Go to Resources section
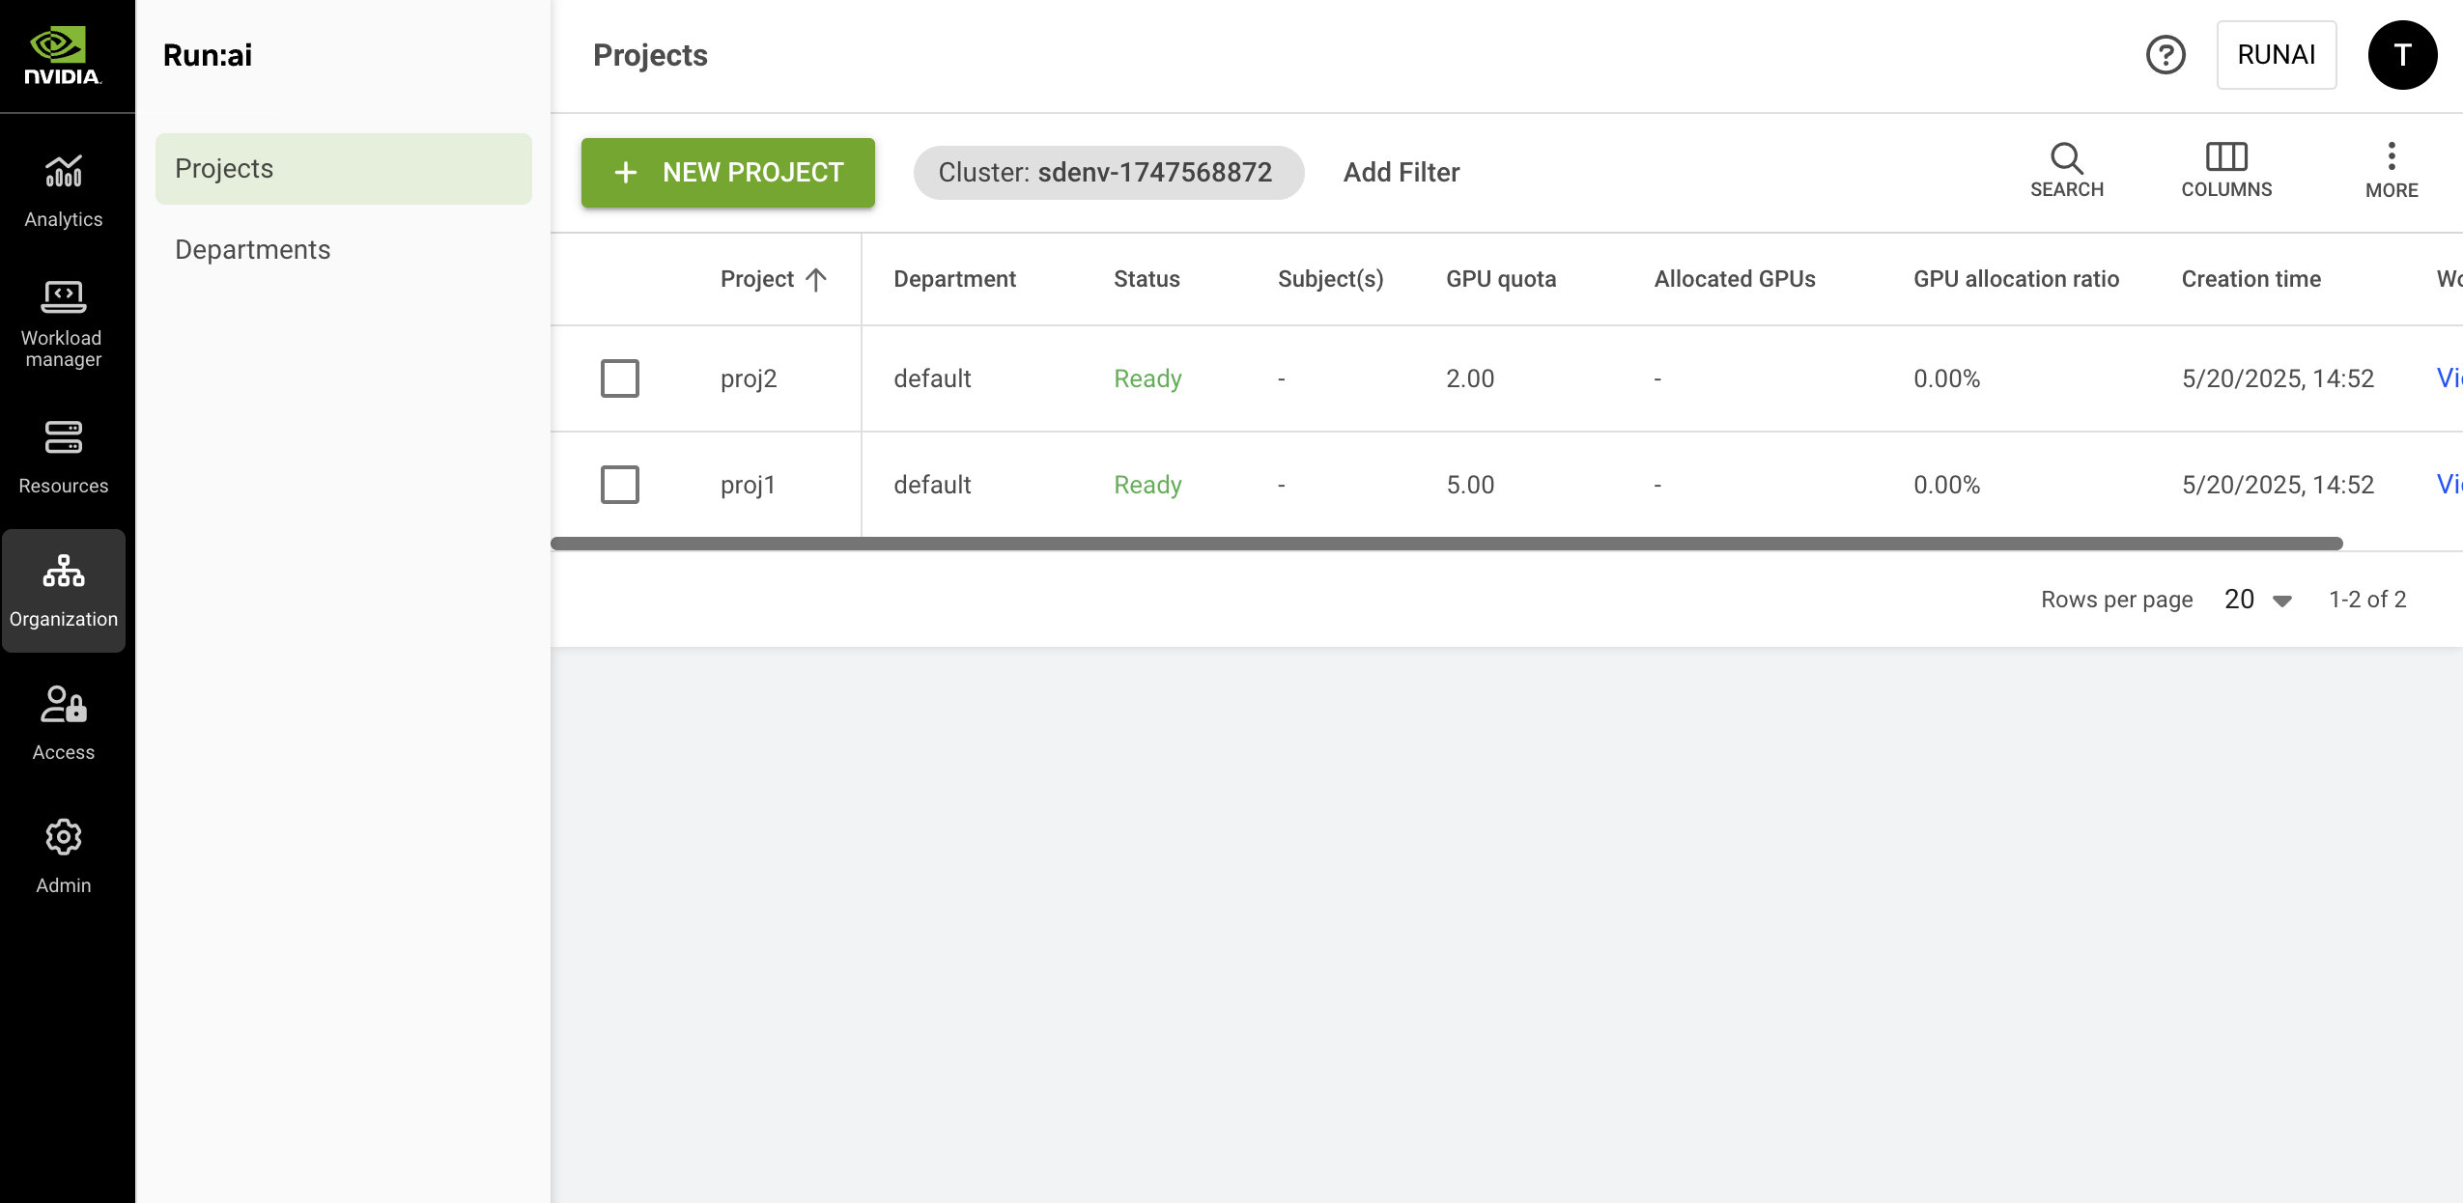This screenshot has height=1203, width=2463. pyautogui.click(x=64, y=457)
